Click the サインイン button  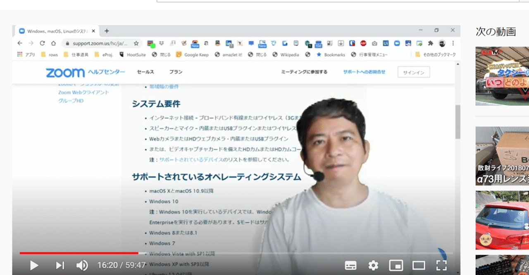click(x=414, y=72)
